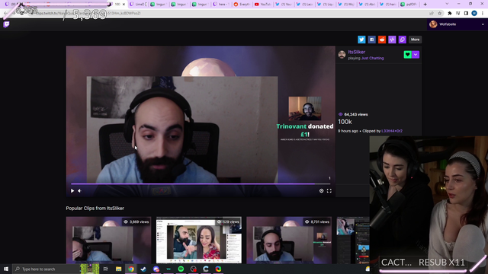Open Chrome profile avatar in toolbar
This screenshot has height=274, width=488.
click(x=474, y=14)
